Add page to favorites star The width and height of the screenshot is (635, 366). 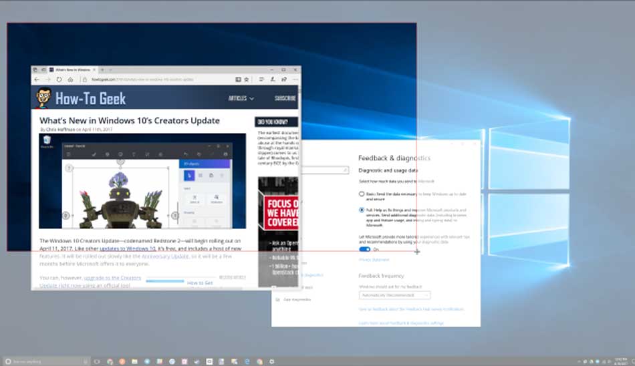(x=246, y=79)
